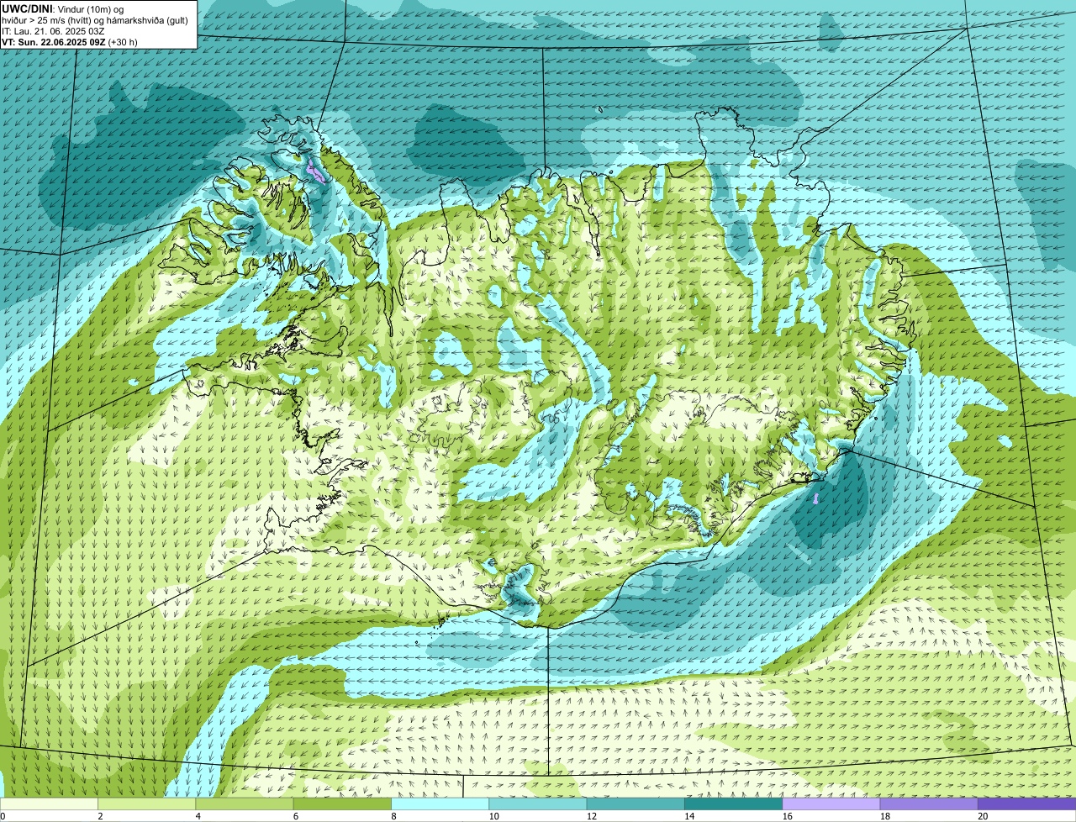Click the legend scale label "20"
This screenshot has height=822, width=1076.
983,816
